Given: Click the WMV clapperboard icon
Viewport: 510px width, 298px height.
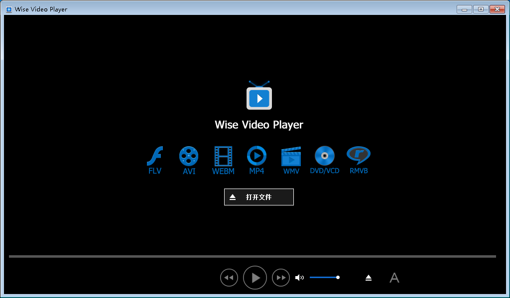Looking at the screenshot, I should (x=291, y=156).
